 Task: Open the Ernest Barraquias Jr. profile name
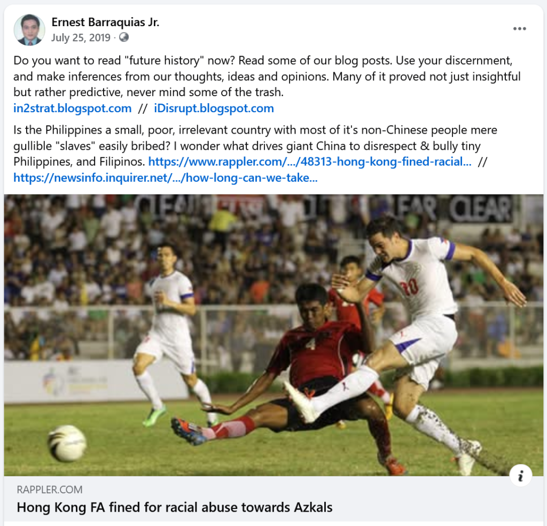pyautogui.click(x=105, y=22)
